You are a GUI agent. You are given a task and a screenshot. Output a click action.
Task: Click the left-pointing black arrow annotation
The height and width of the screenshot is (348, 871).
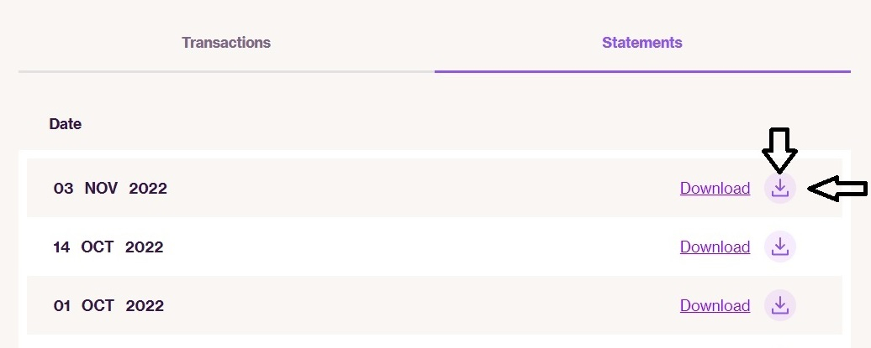pyautogui.click(x=837, y=190)
